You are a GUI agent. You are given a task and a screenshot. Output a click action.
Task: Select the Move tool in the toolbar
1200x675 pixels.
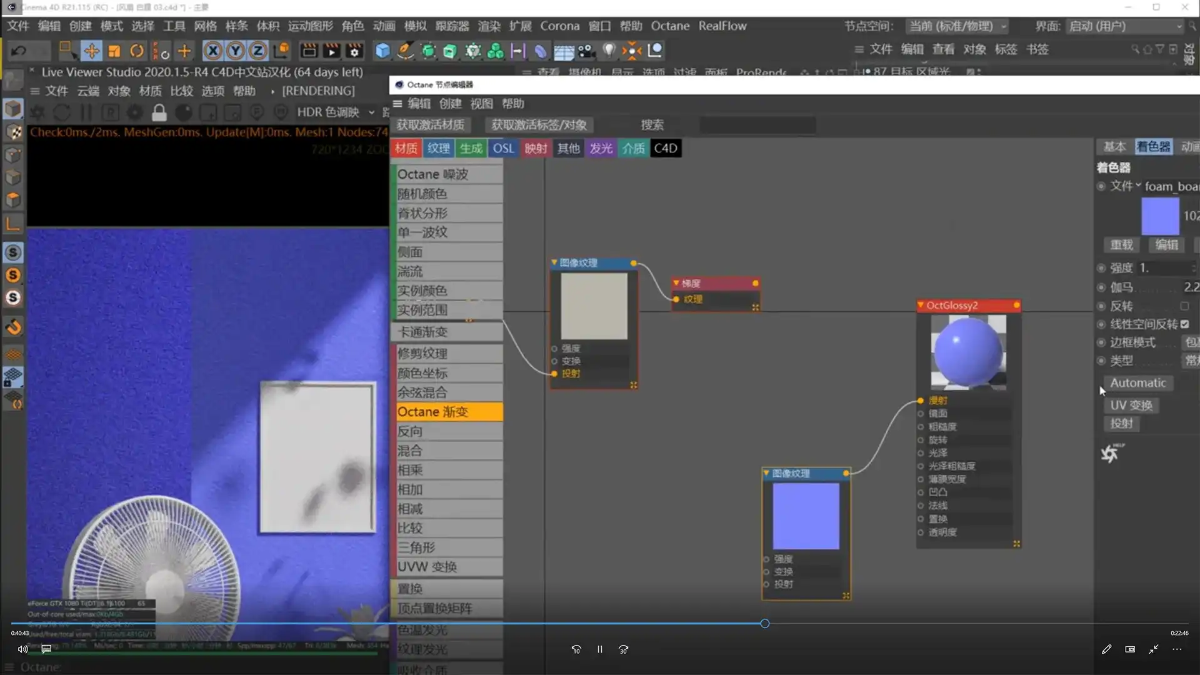(x=92, y=50)
